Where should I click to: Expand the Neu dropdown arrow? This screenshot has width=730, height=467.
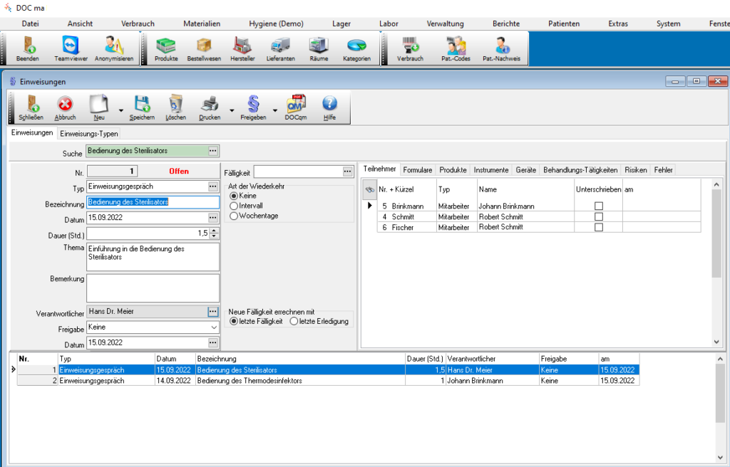(x=121, y=110)
